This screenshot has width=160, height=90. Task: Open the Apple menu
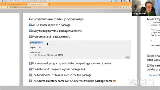[x=2, y=1]
